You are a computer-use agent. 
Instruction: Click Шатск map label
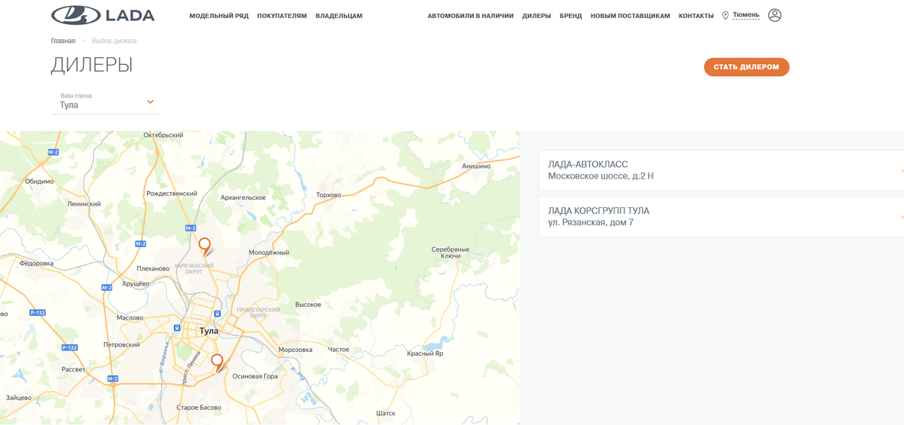pyautogui.click(x=385, y=413)
